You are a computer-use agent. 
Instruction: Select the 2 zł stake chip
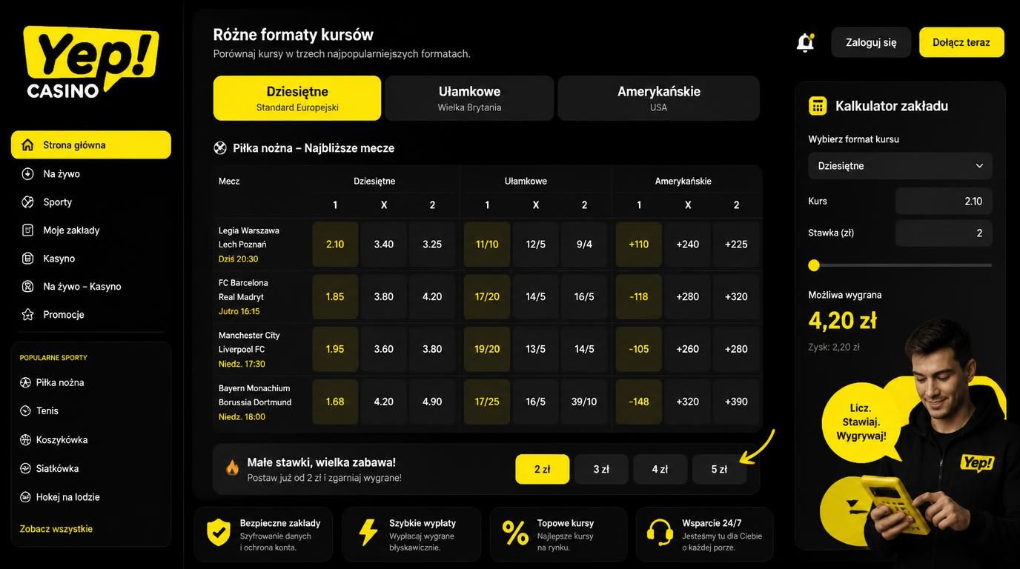tap(543, 469)
